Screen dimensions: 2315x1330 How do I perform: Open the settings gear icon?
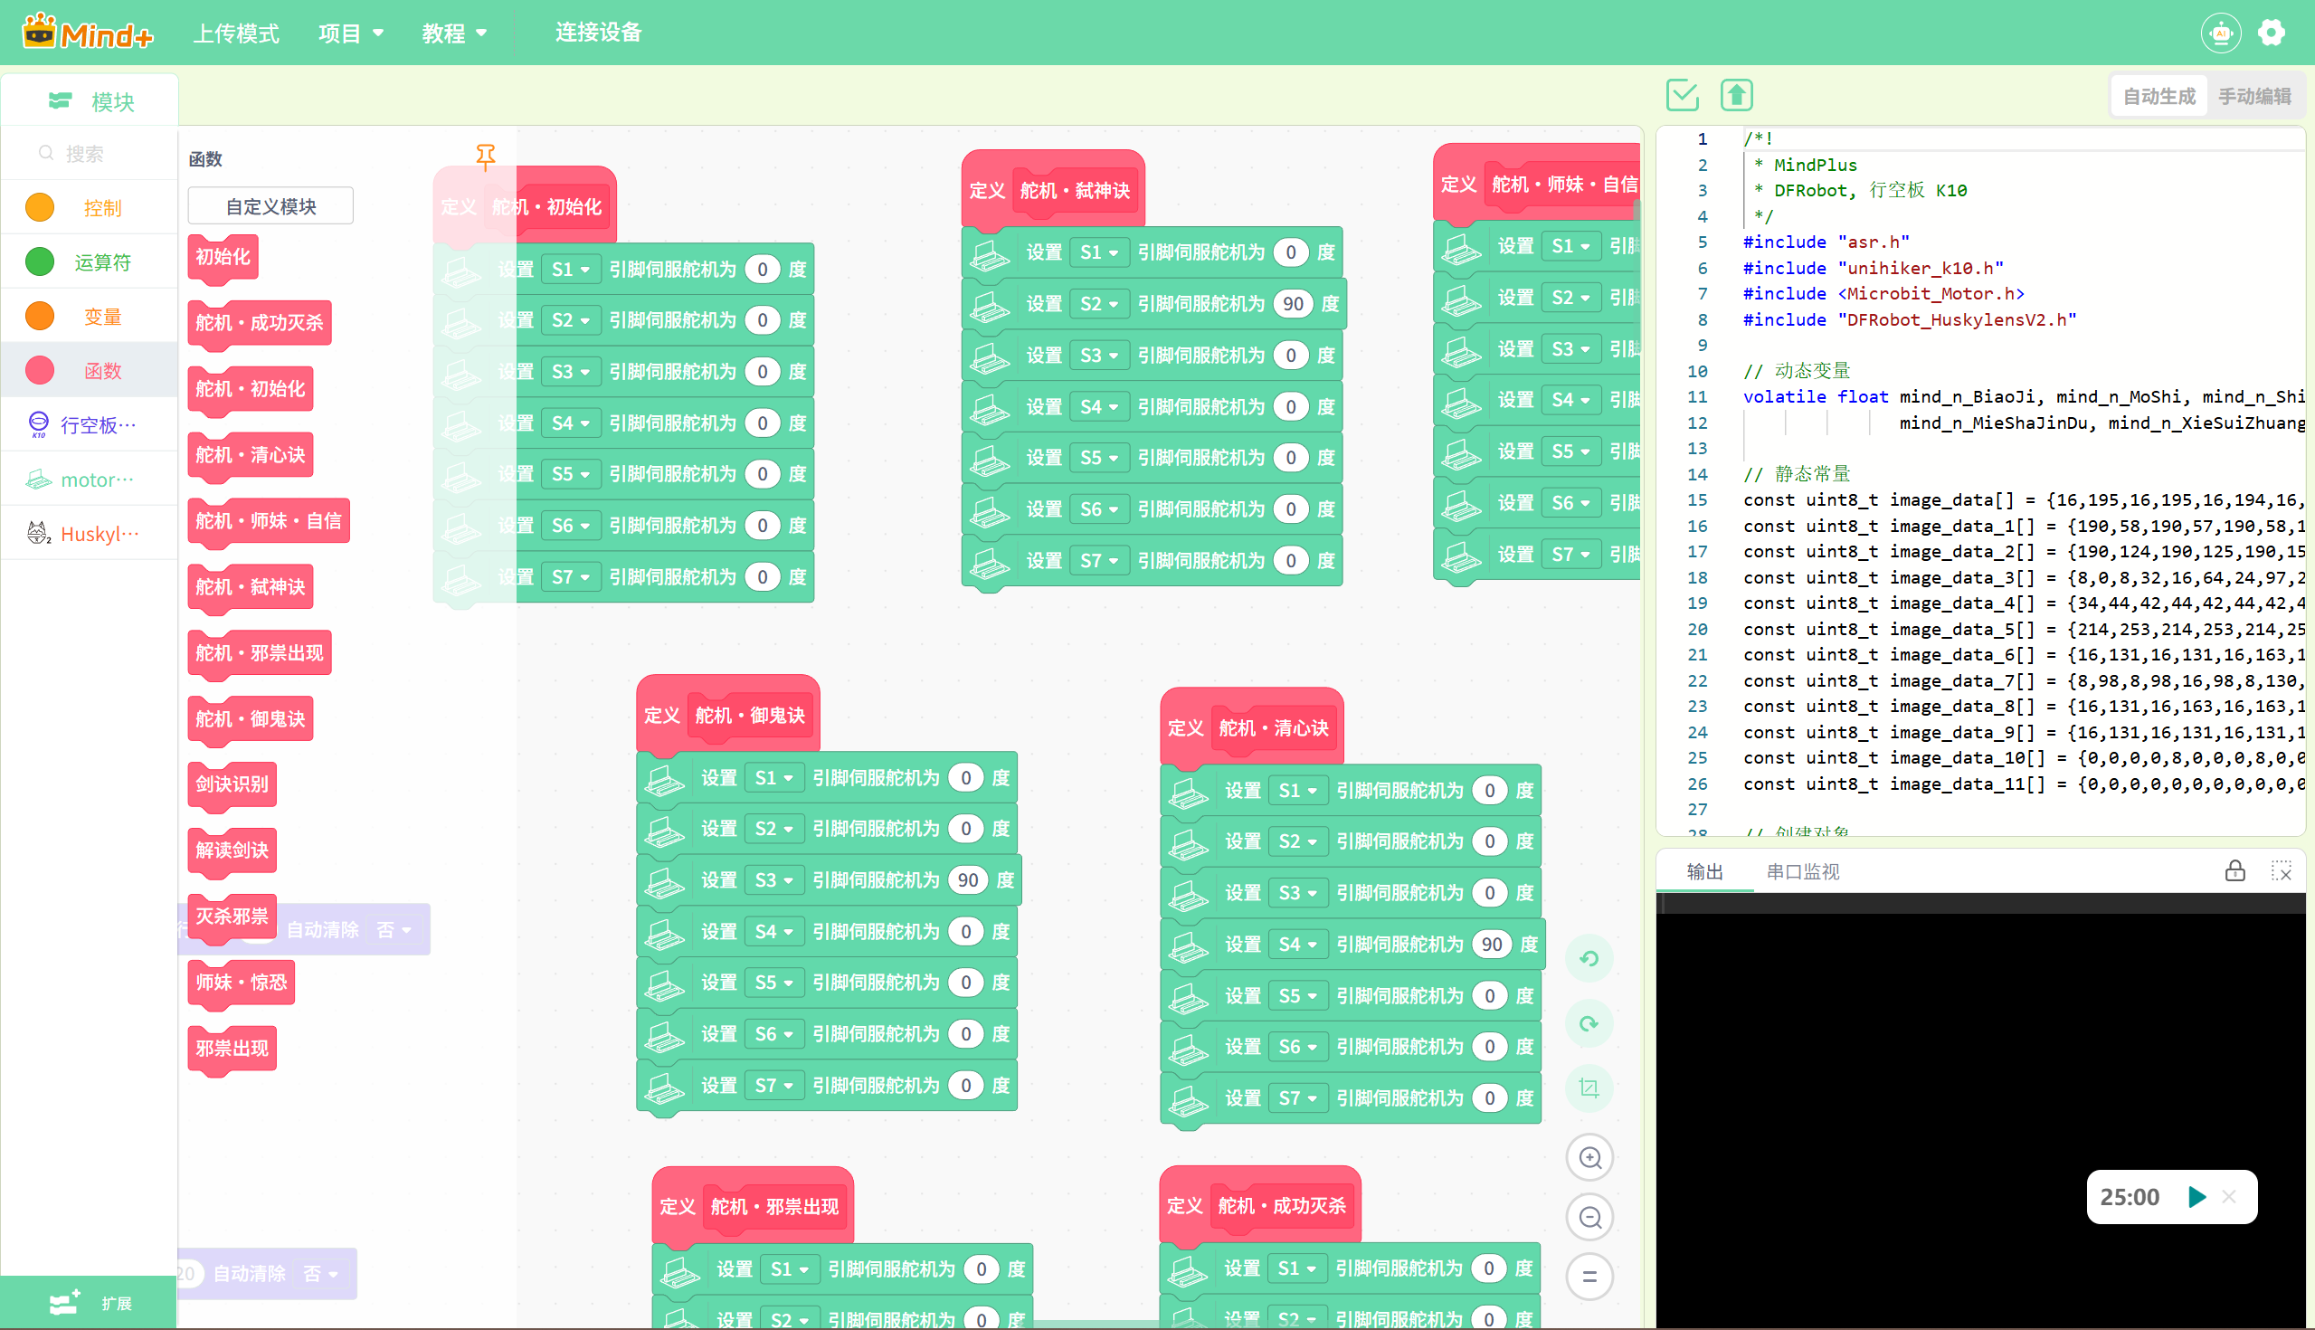(x=2272, y=33)
